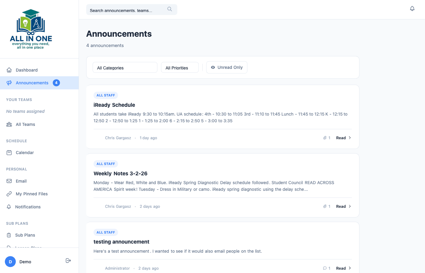Viewport: 425px width, 273px height.
Task: Click the ALL STAFF badge on testing announcement
Action: [106, 232]
